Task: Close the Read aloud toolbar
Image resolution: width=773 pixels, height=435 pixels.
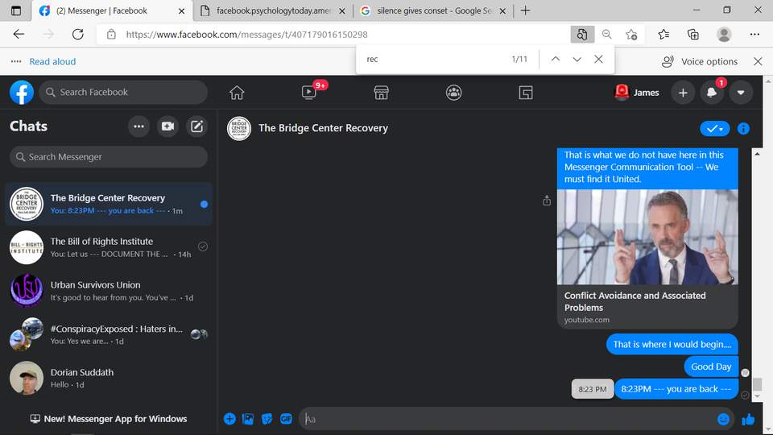Action: (x=759, y=62)
